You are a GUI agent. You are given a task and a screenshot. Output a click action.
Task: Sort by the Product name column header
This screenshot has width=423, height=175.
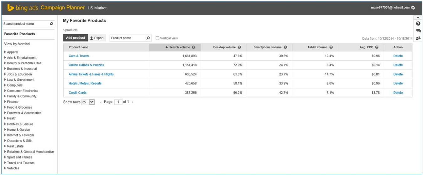pyautogui.click(x=106, y=47)
